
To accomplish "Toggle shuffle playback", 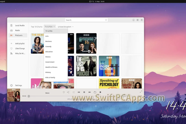I will (x=73, y=92).
